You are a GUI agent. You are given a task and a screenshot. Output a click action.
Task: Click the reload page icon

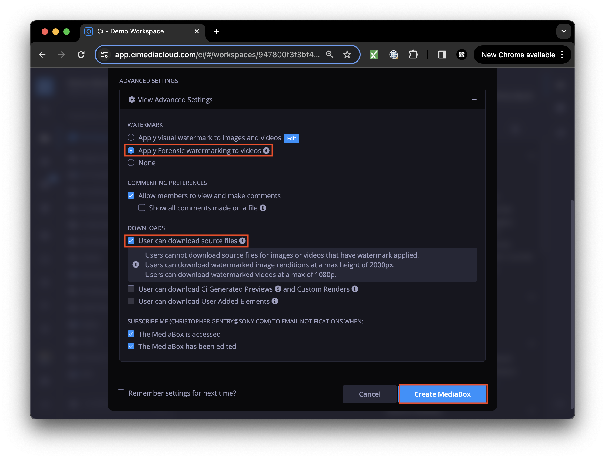(x=81, y=54)
